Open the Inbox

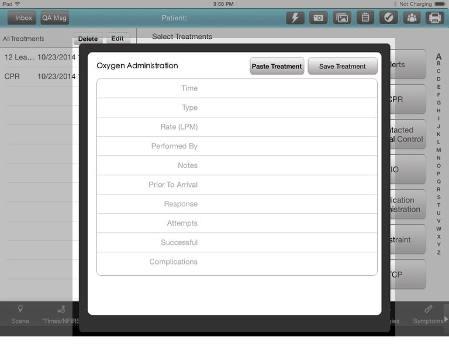coord(23,18)
